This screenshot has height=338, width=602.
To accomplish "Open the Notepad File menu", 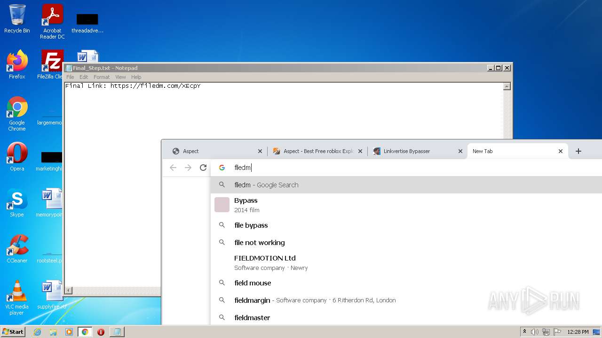I will pyautogui.click(x=70, y=77).
